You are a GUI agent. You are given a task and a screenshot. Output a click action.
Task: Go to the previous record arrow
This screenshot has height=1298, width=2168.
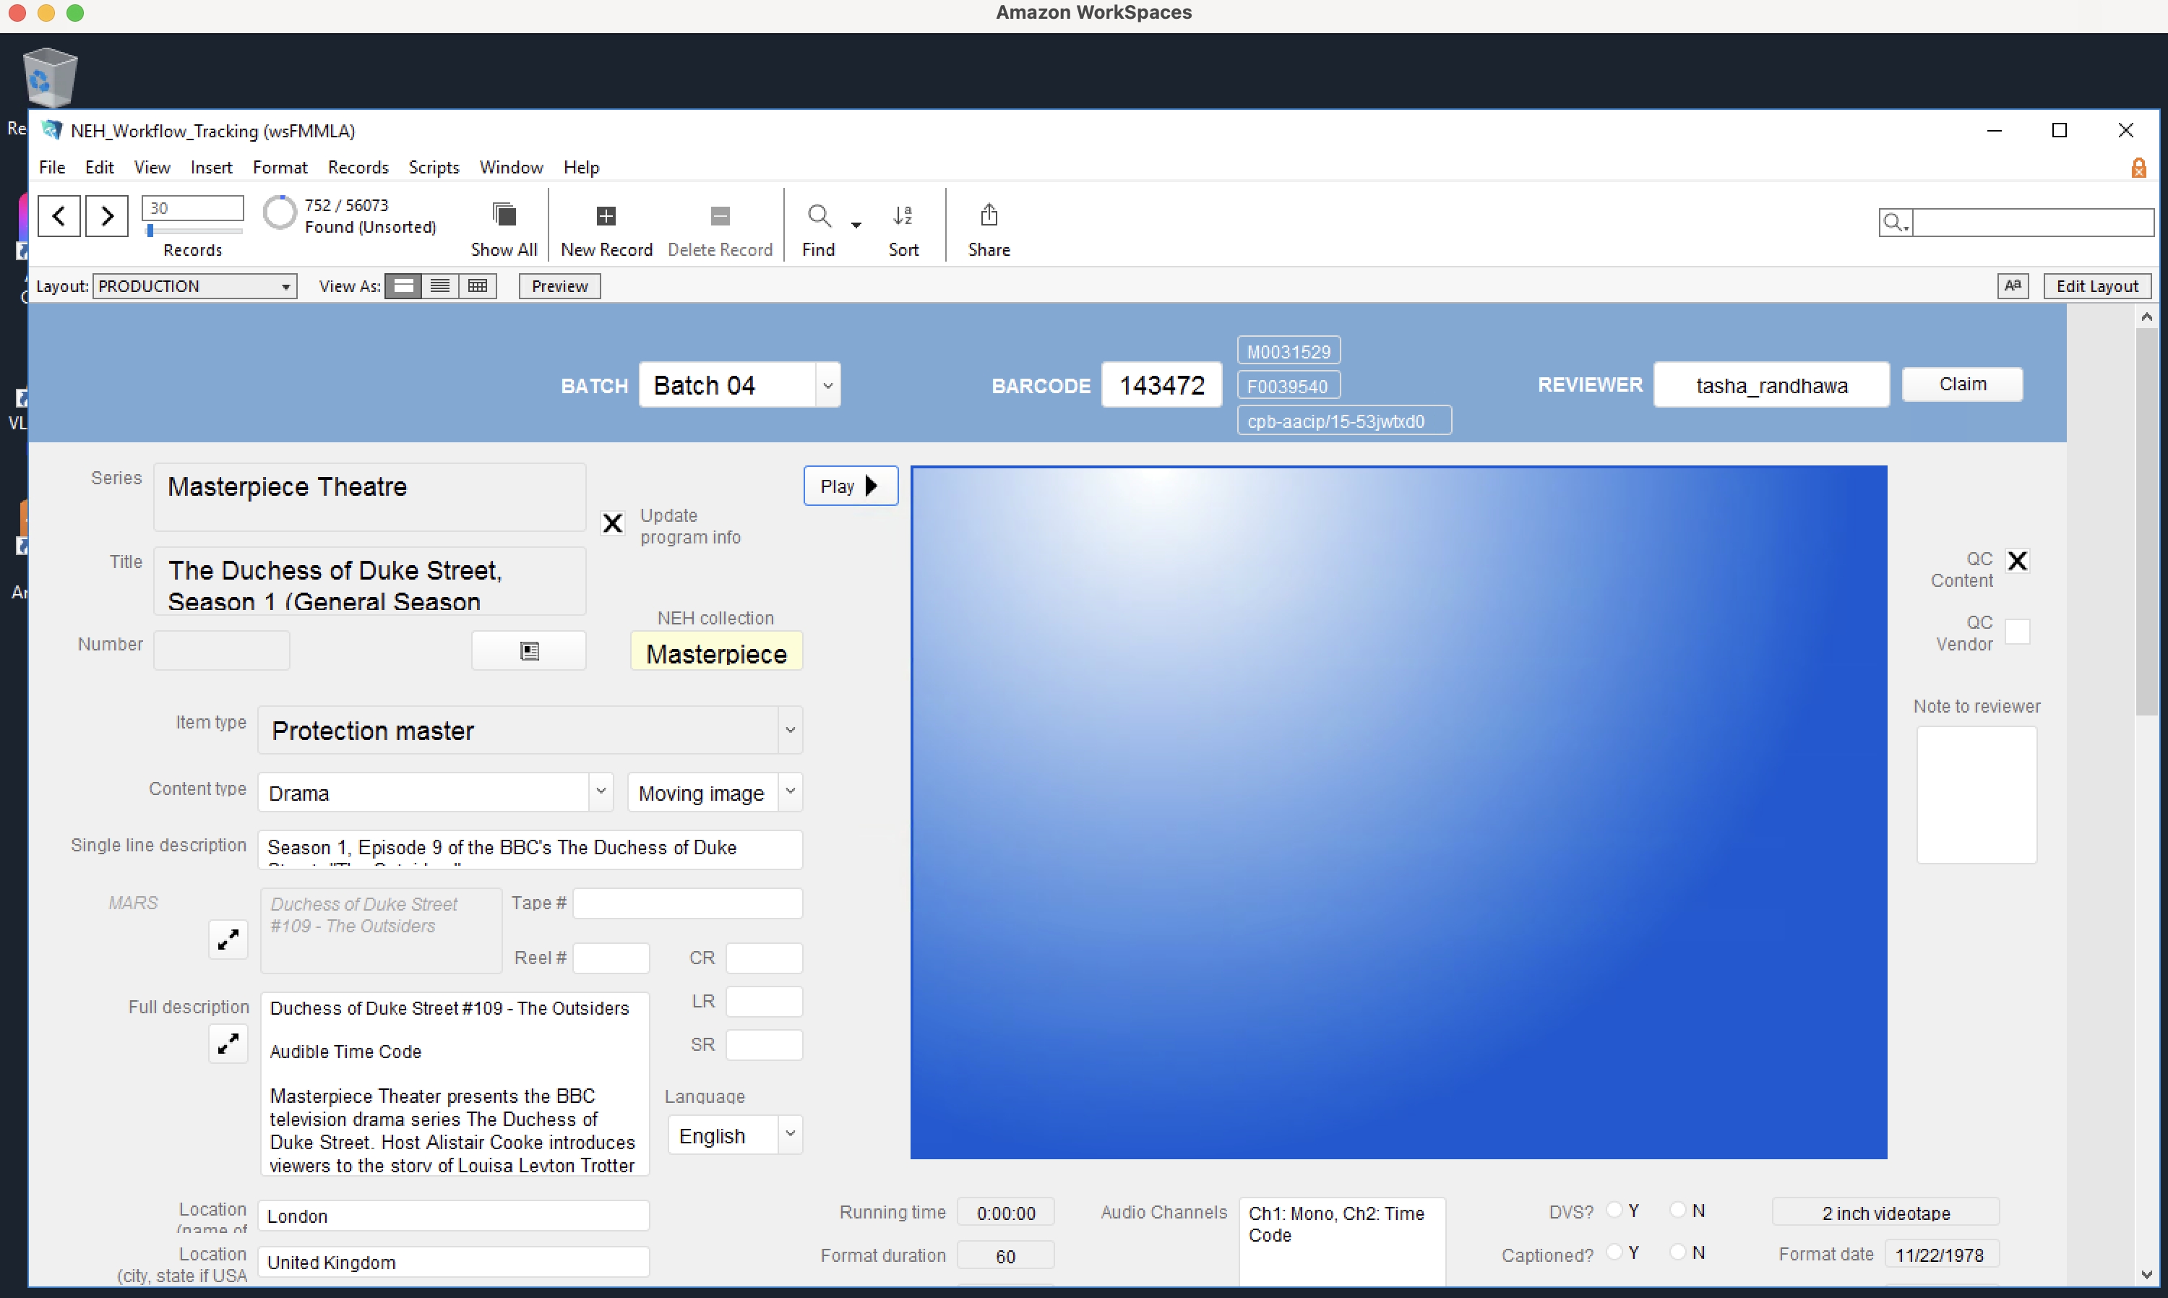[x=59, y=215]
